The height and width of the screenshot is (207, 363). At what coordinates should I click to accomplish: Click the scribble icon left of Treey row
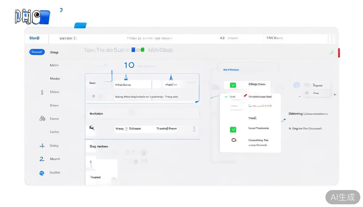(92, 128)
